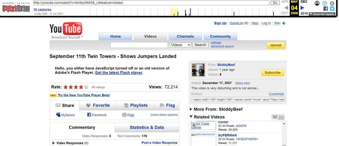This screenshot has height=146, width=339.
Task: Open the Videos tab
Action: (x=151, y=36)
